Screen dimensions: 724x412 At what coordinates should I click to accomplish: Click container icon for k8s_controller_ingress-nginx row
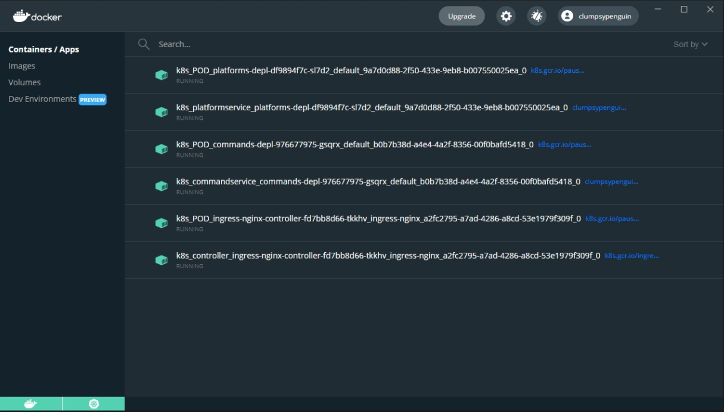(161, 260)
